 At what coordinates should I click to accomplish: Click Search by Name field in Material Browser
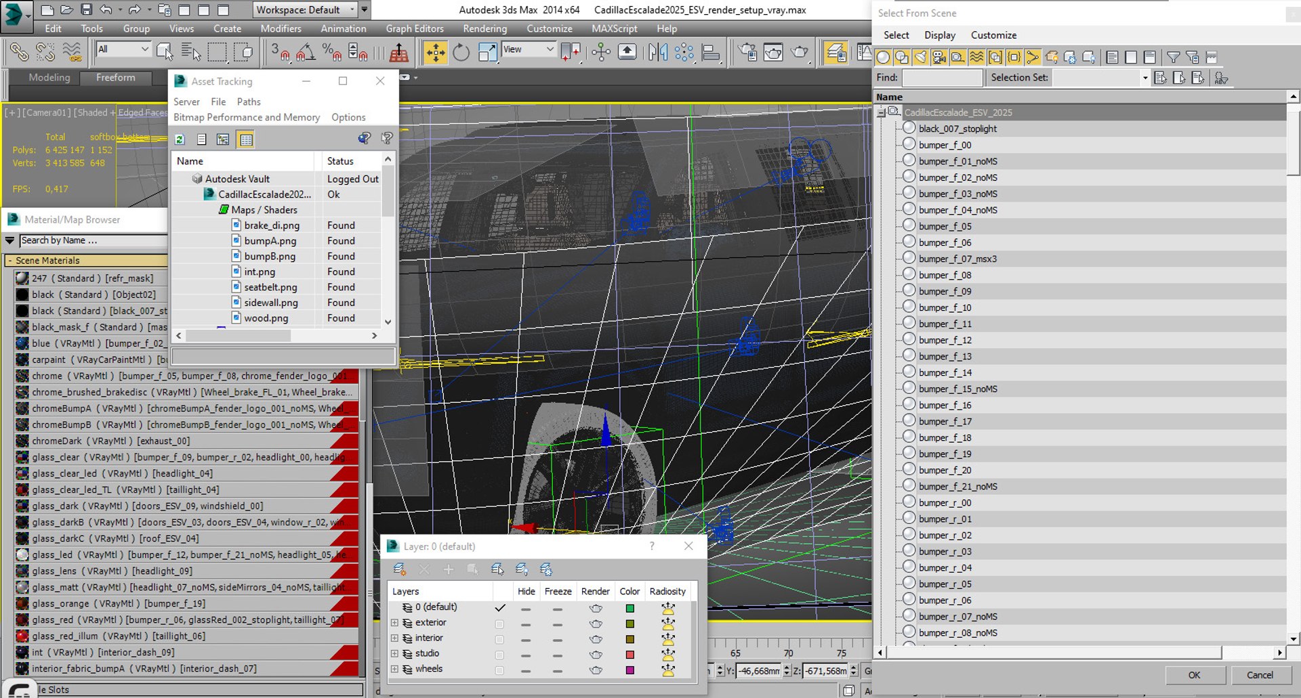coord(93,240)
